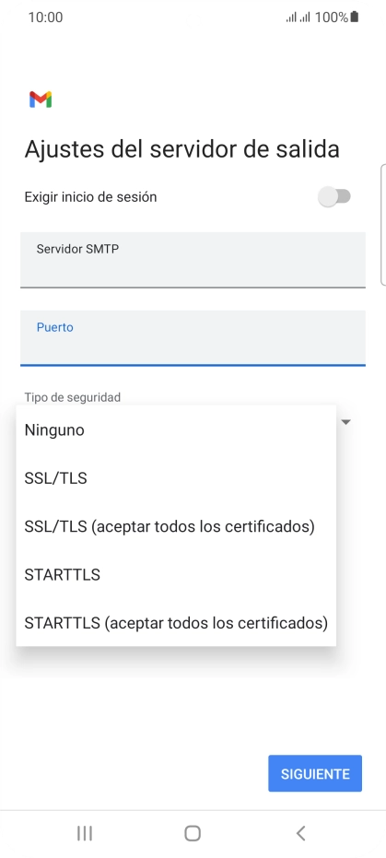Focus the Puerto input field

tap(193, 337)
